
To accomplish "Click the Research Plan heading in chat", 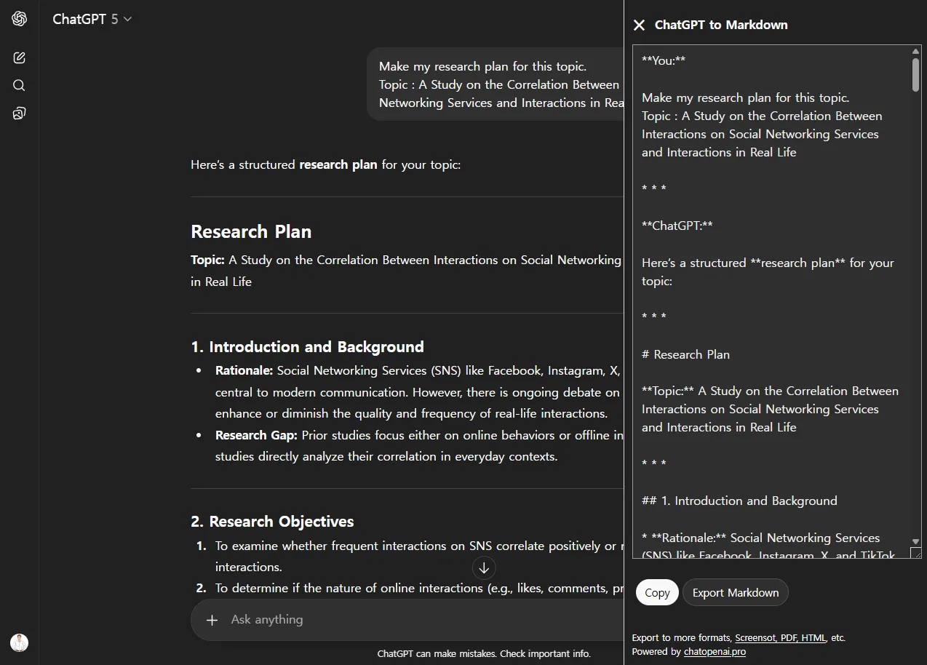I will tap(251, 231).
